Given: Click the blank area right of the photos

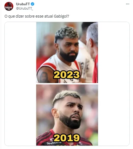Looking at the screenshot, I should tap(114, 84).
